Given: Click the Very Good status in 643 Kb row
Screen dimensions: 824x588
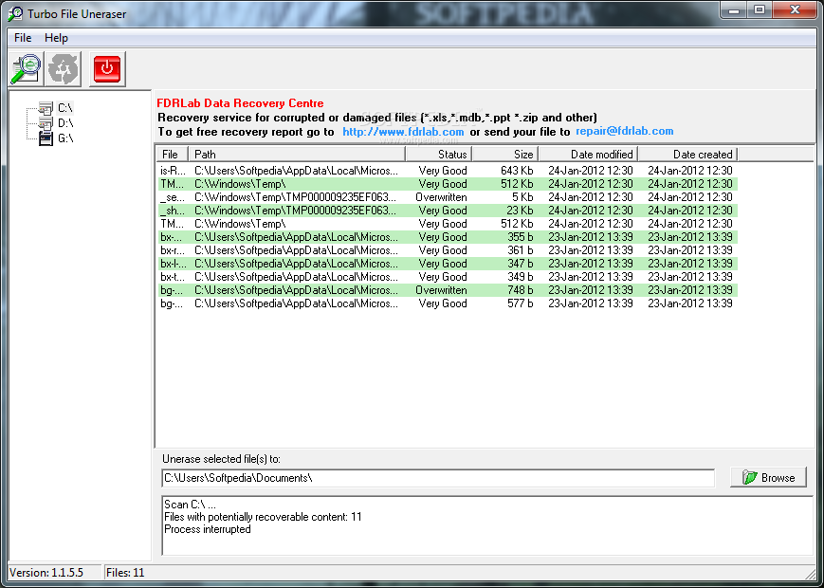Looking at the screenshot, I should click(443, 171).
